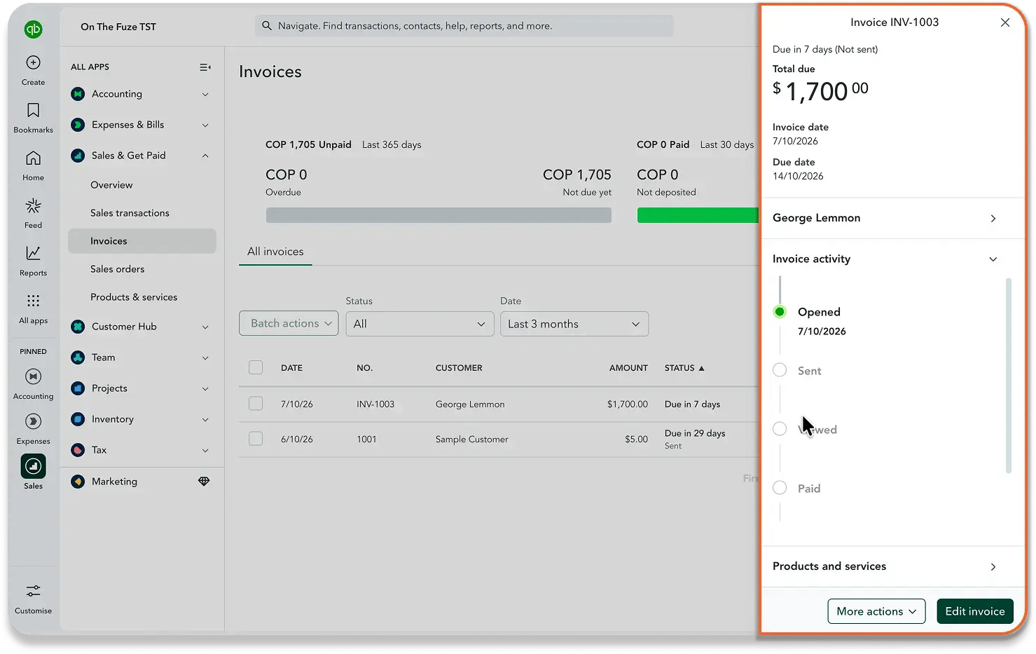
Task: Sort by the AMOUNT column header
Action: (x=628, y=368)
